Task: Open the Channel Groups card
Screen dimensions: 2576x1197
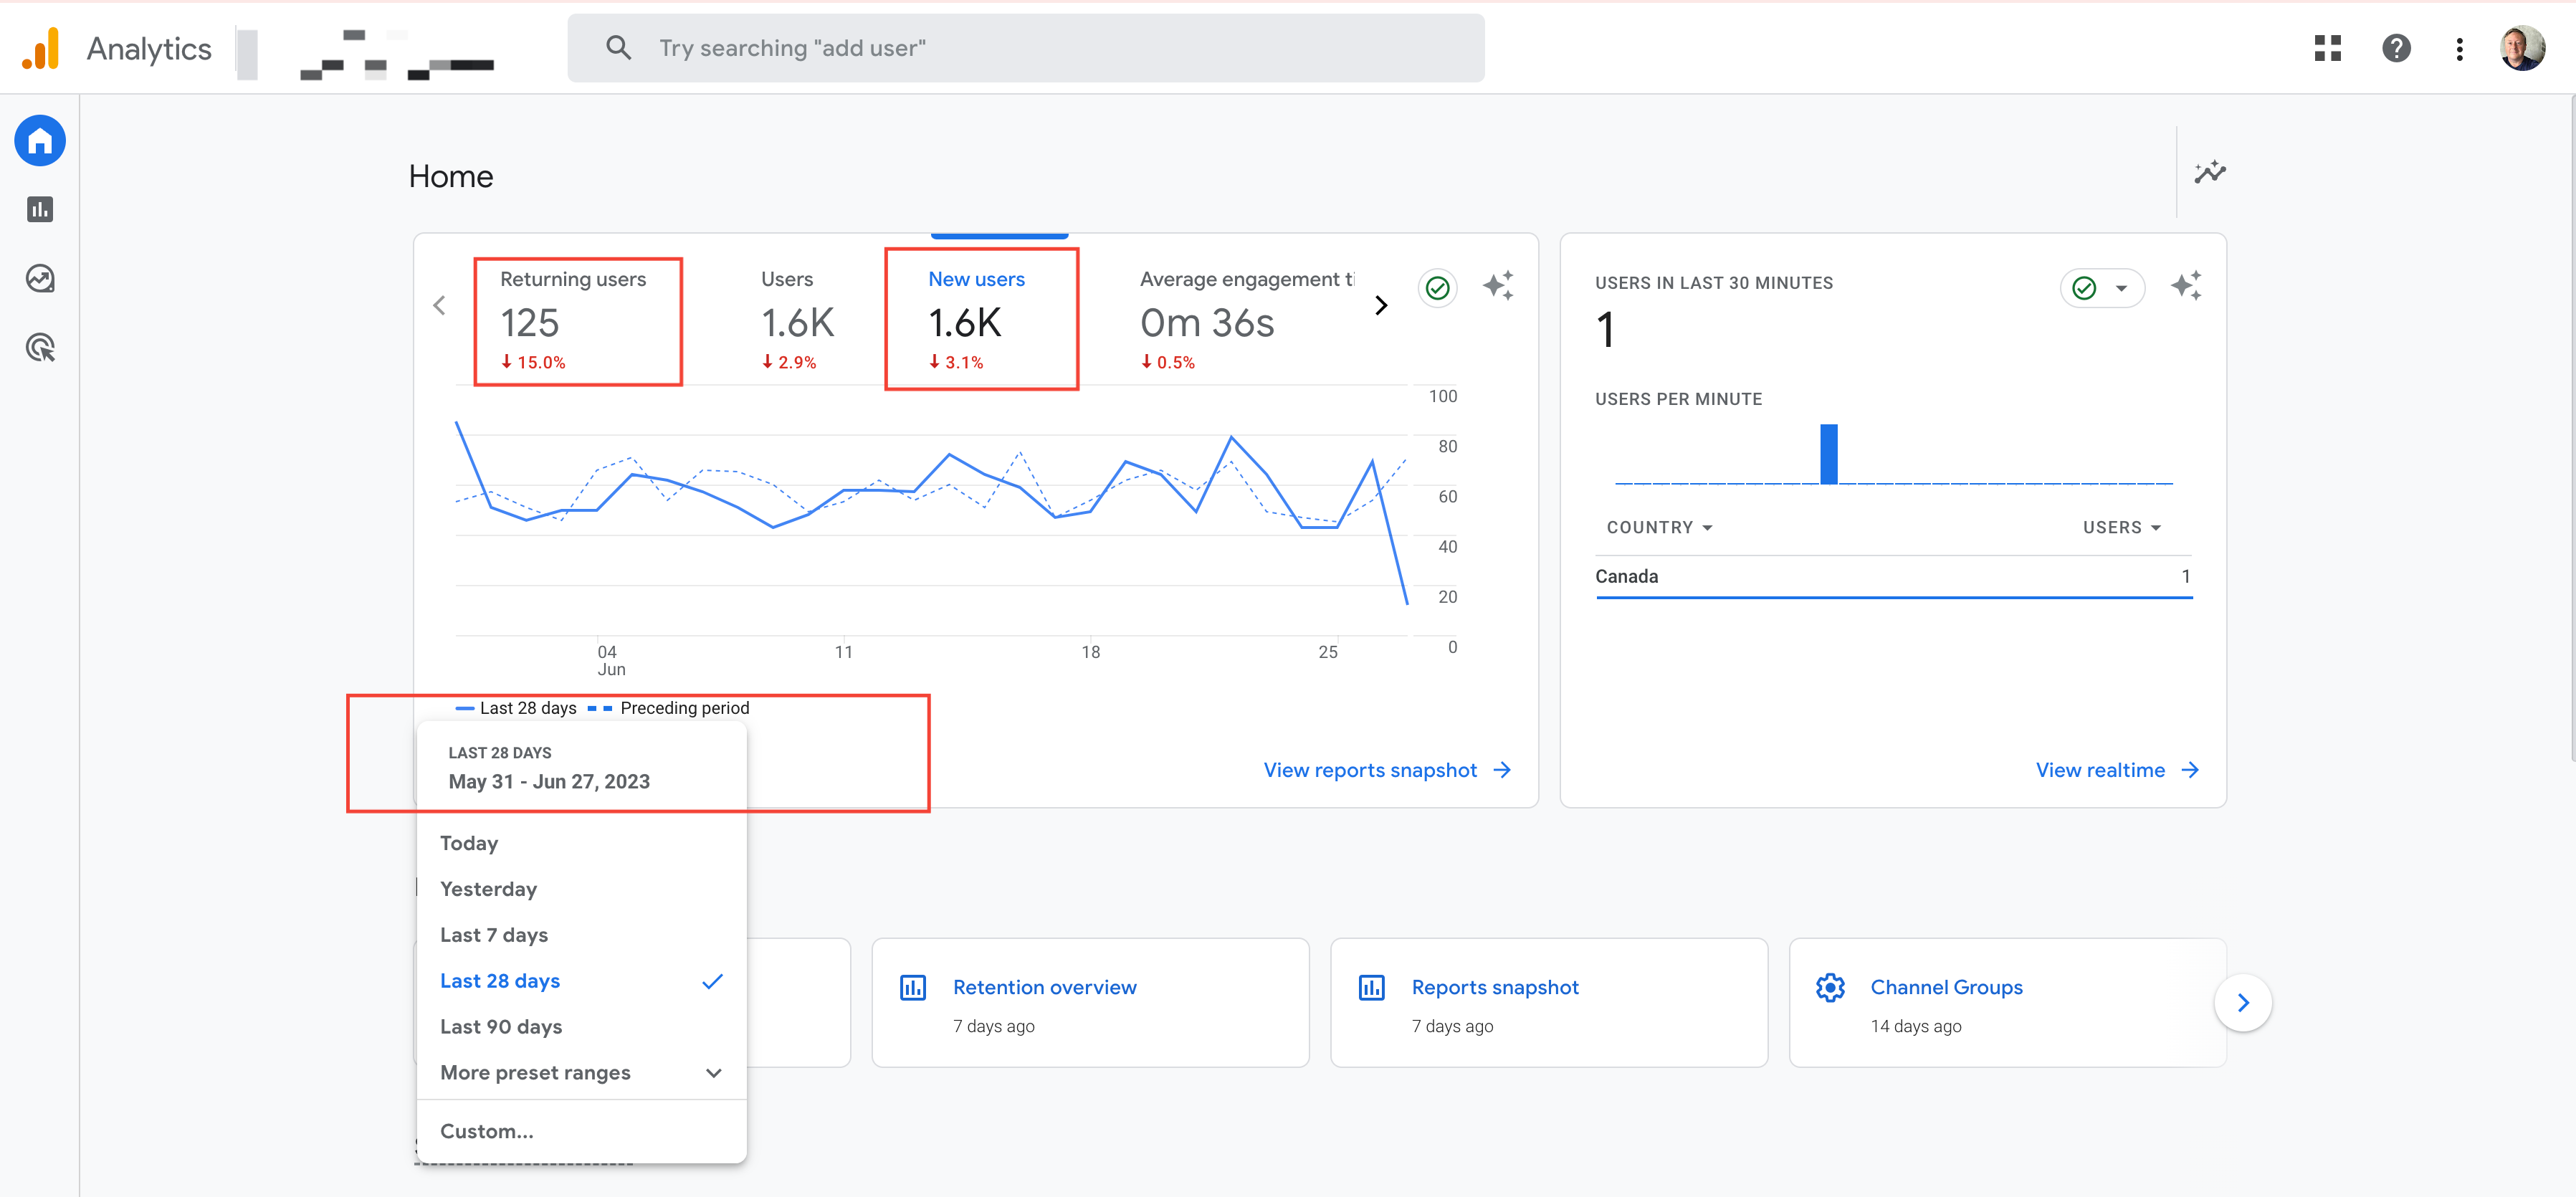Action: click(2007, 1003)
